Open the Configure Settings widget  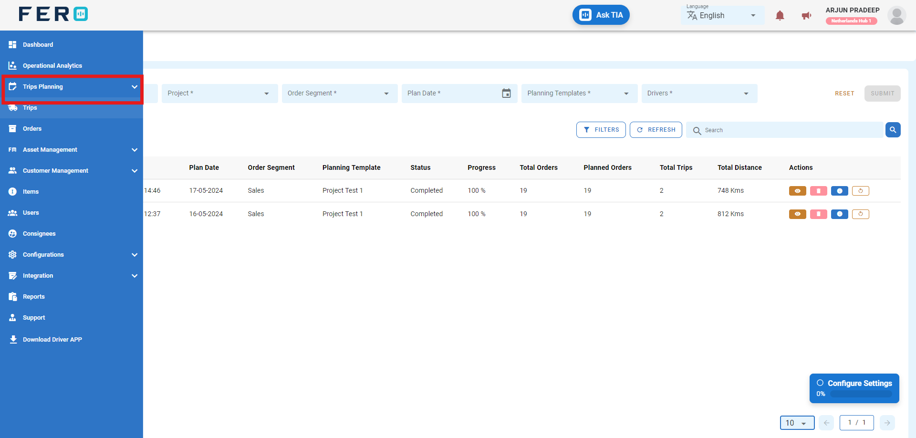tap(854, 388)
